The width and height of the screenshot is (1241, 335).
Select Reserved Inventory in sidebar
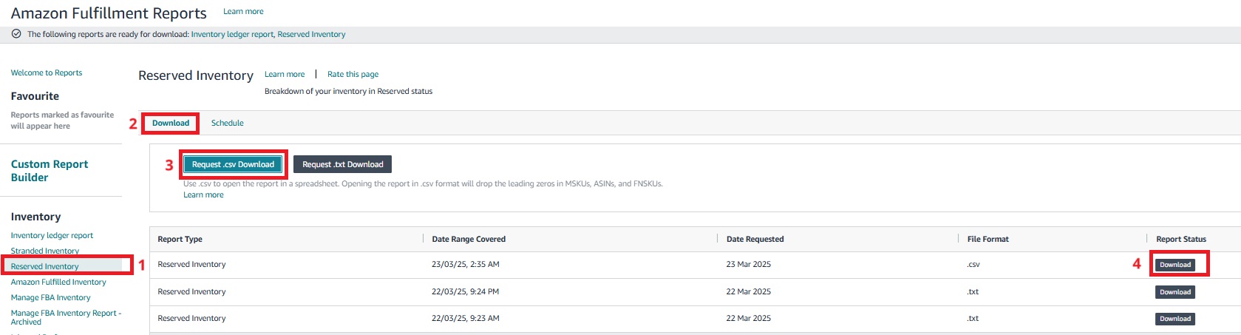(44, 267)
